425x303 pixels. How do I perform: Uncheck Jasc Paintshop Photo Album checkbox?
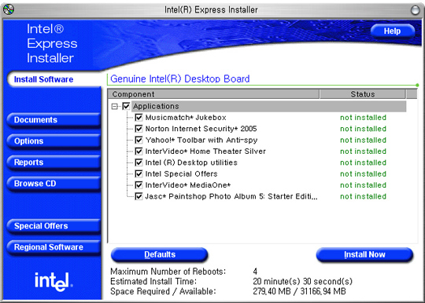click(139, 196)
